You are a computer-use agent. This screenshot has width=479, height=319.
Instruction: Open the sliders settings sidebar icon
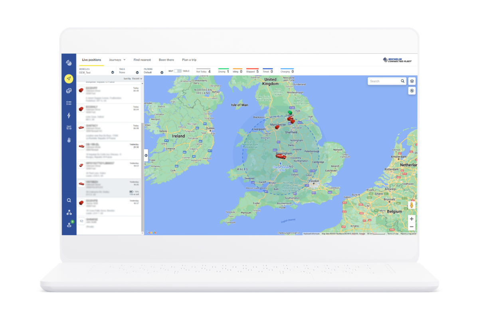click(x=69, y=128)
